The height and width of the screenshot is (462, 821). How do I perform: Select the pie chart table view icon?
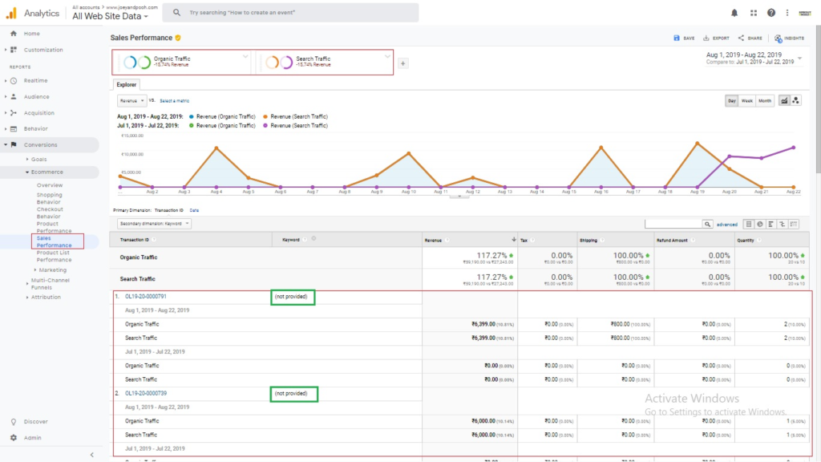coord(759,224)
